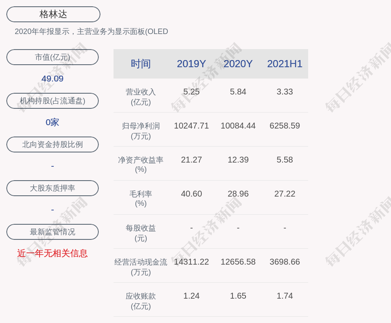Viewport: 391px width, 323px height.
Task: Click the 归母净利润(万元) row label
Action: pos(141,131)
